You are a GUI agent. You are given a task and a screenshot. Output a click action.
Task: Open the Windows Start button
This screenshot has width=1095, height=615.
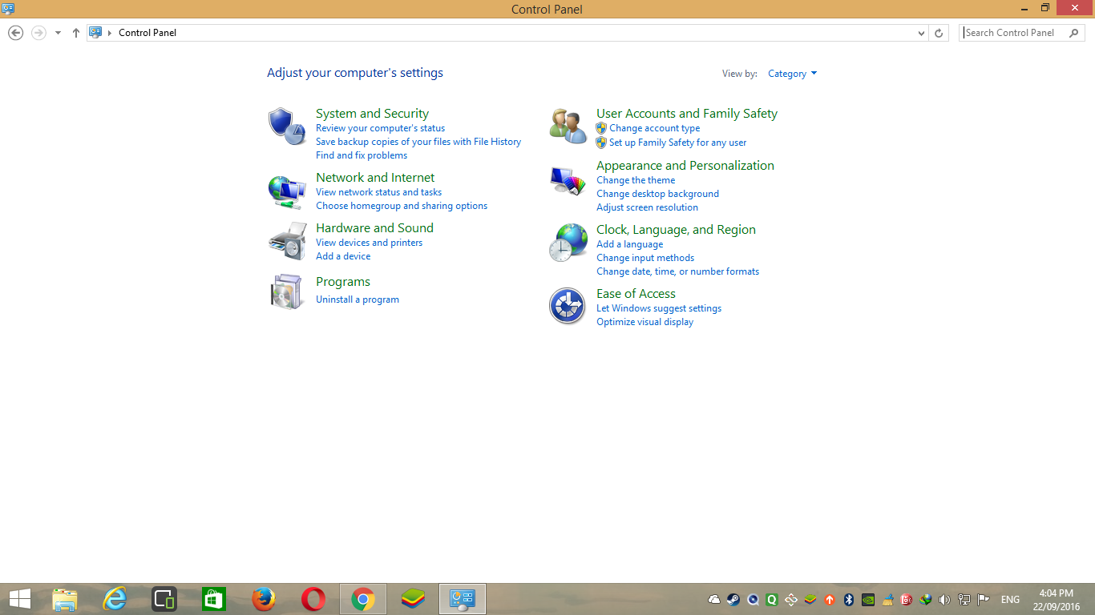pyautogui.click(x=20, y=599)
